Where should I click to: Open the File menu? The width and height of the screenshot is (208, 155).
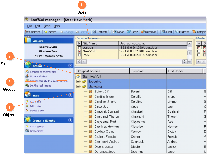click(x=29, y=26)
